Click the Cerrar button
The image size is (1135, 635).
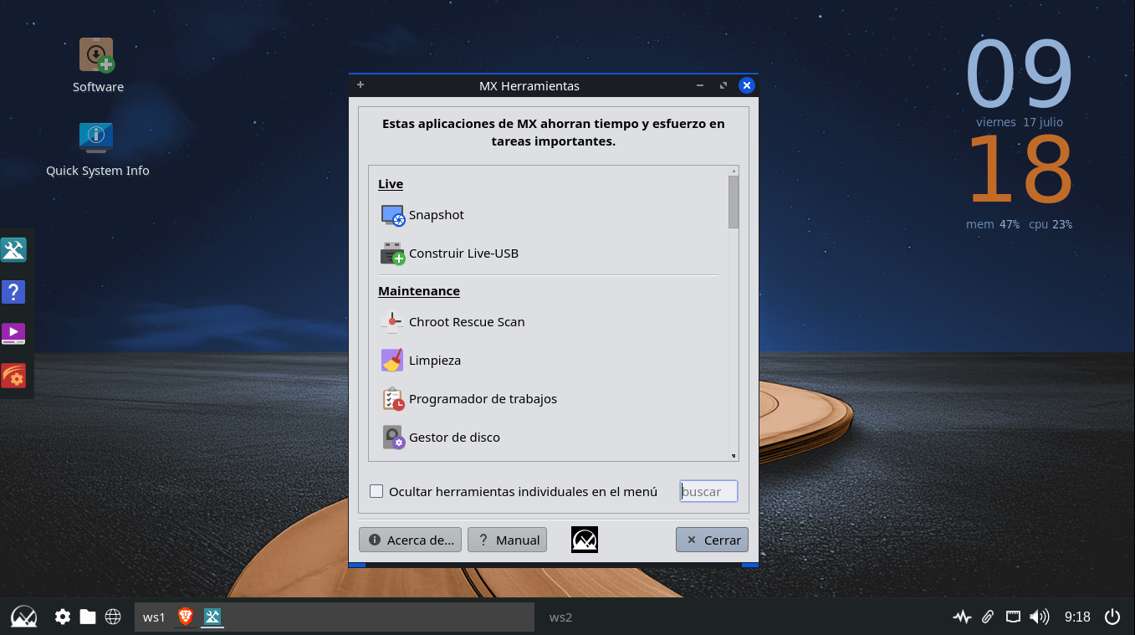[712, 540]
